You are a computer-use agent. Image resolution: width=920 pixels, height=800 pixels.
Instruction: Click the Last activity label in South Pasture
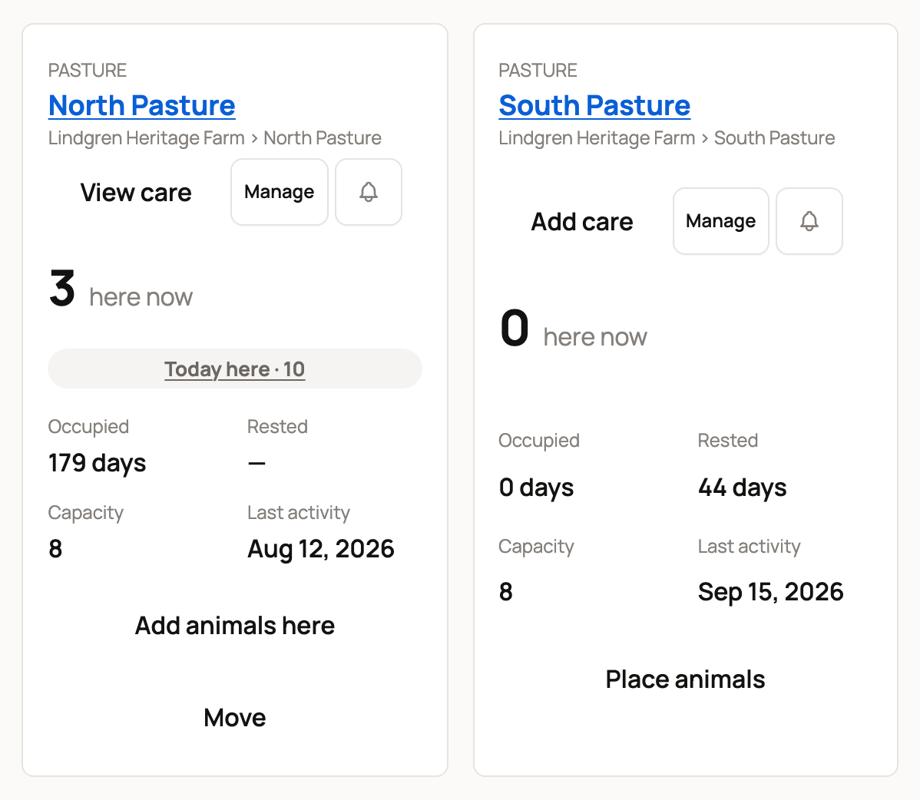(750, 547)
